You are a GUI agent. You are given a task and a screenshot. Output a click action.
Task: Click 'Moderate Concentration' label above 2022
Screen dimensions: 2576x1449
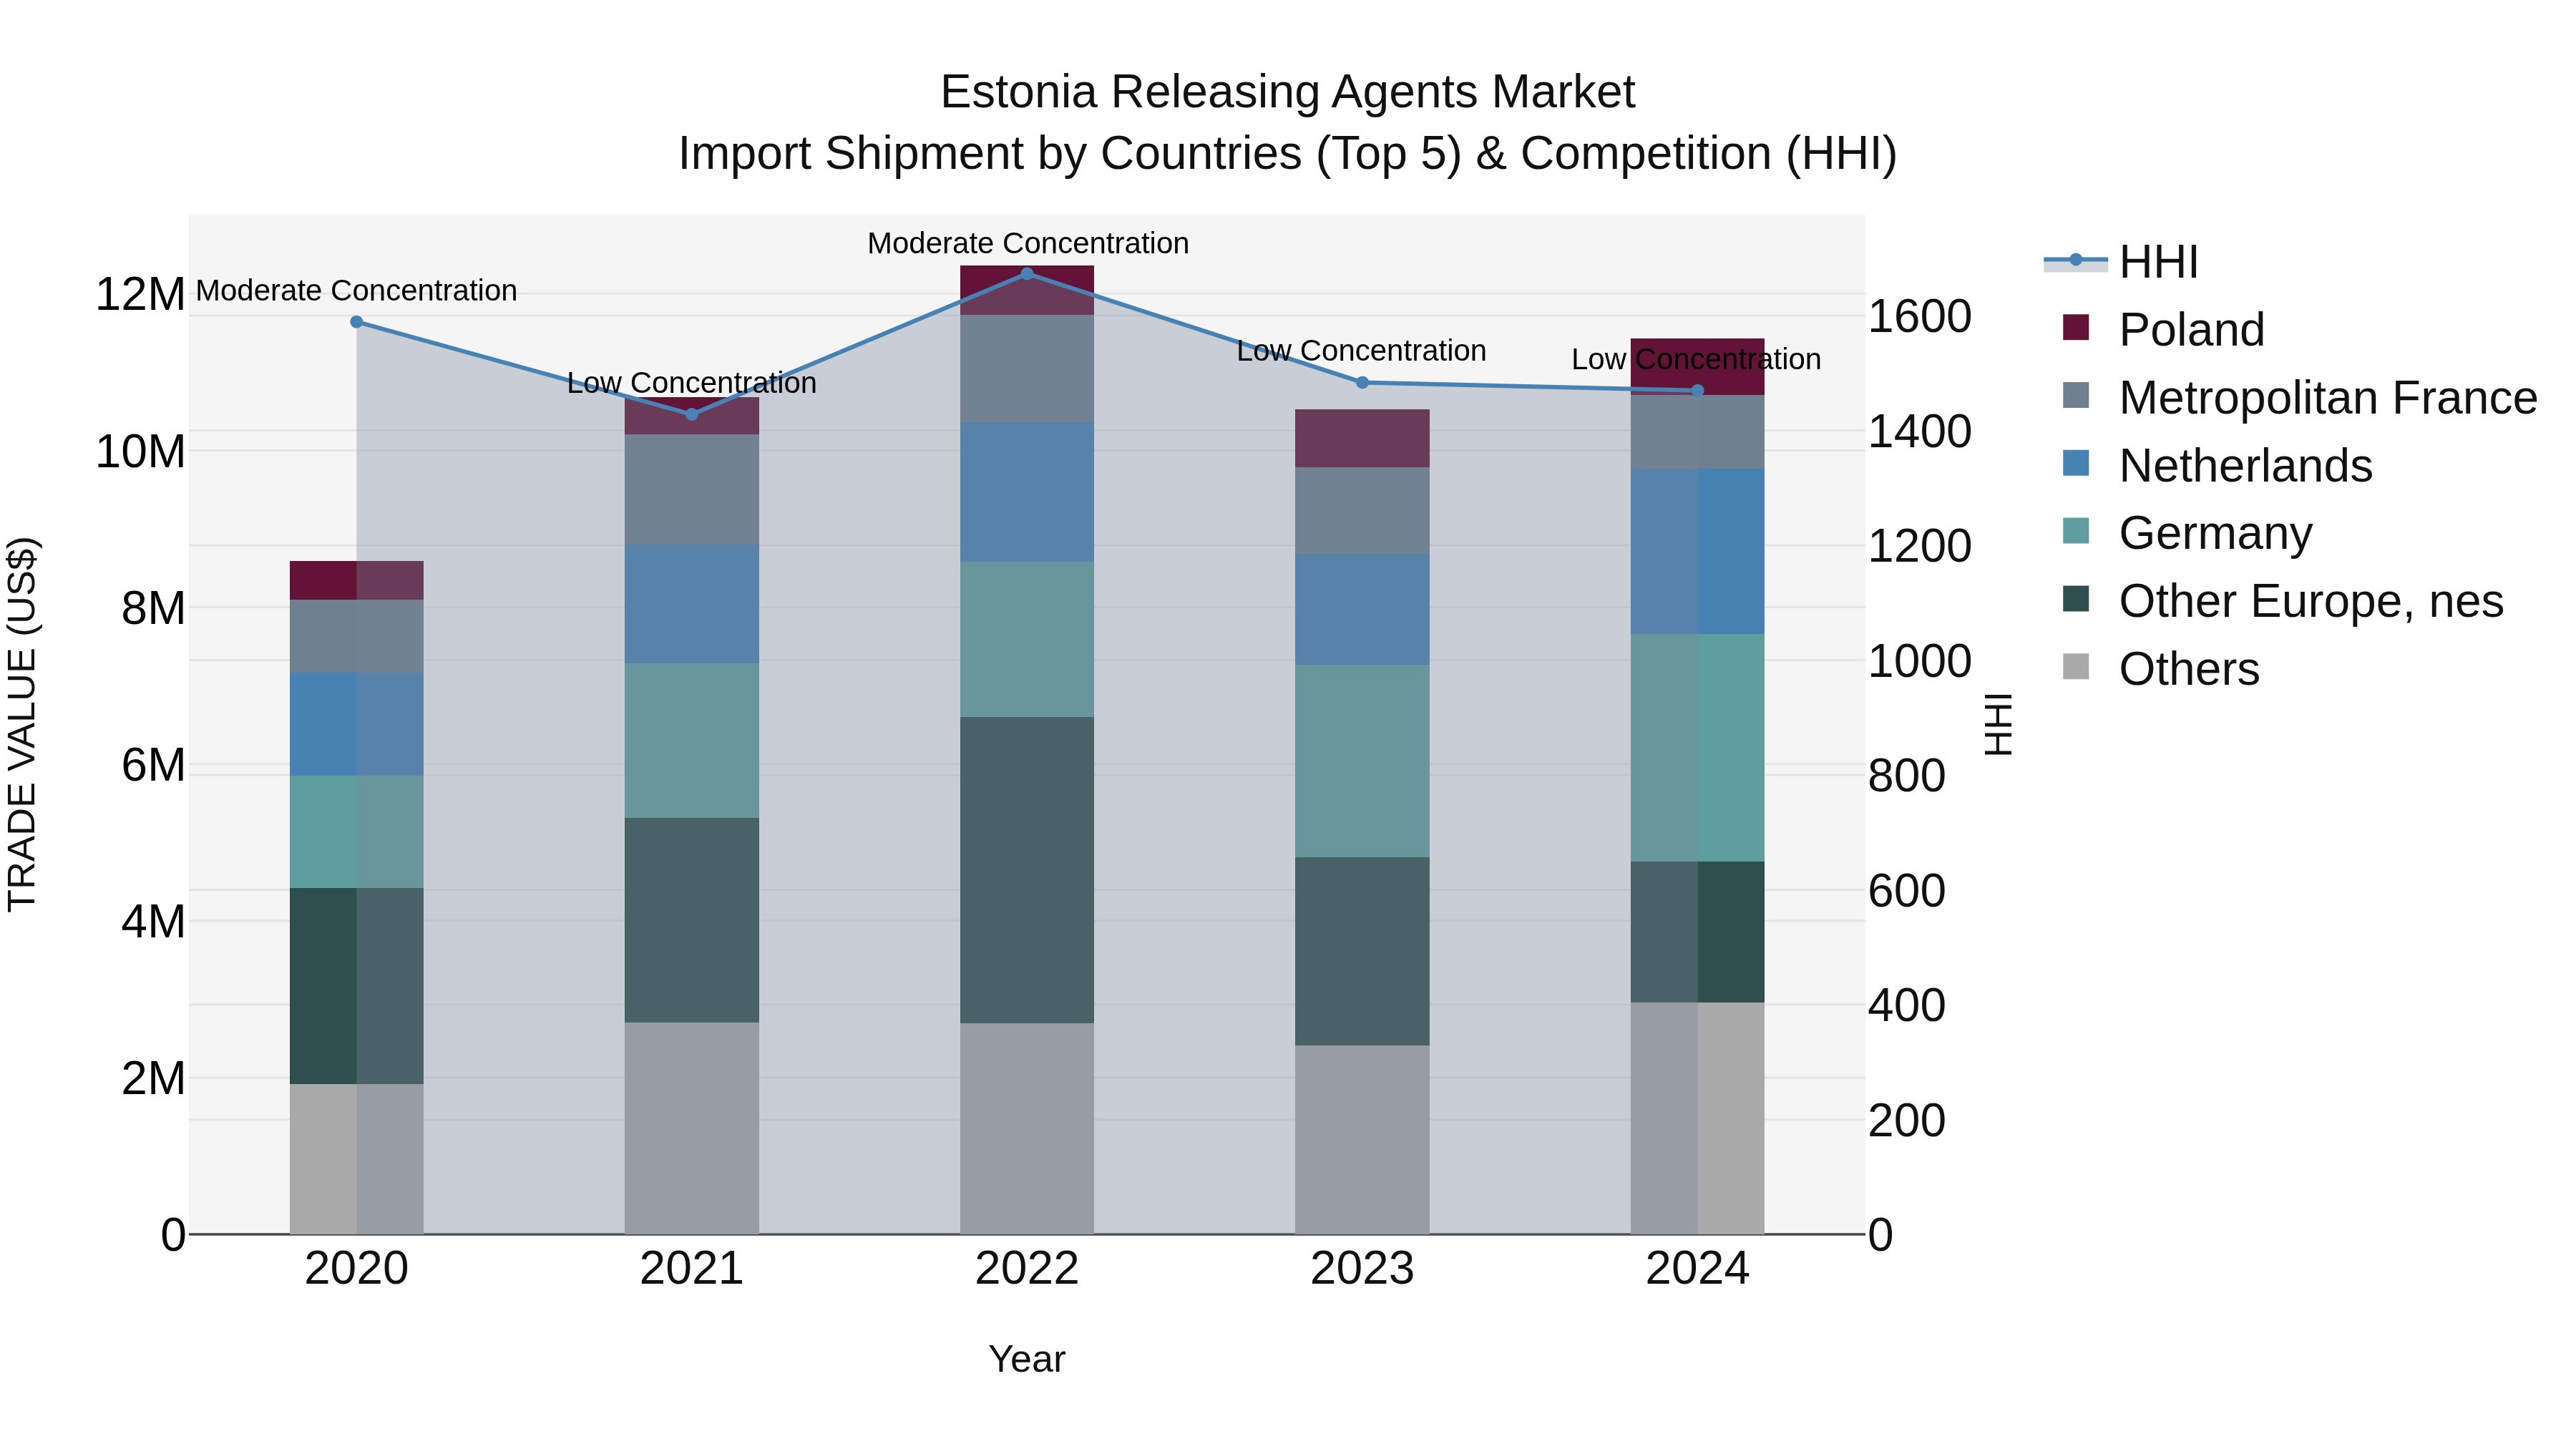(1028, 243)
